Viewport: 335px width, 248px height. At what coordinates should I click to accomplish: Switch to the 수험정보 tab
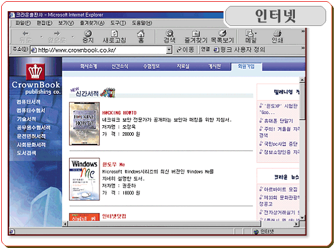151,66
